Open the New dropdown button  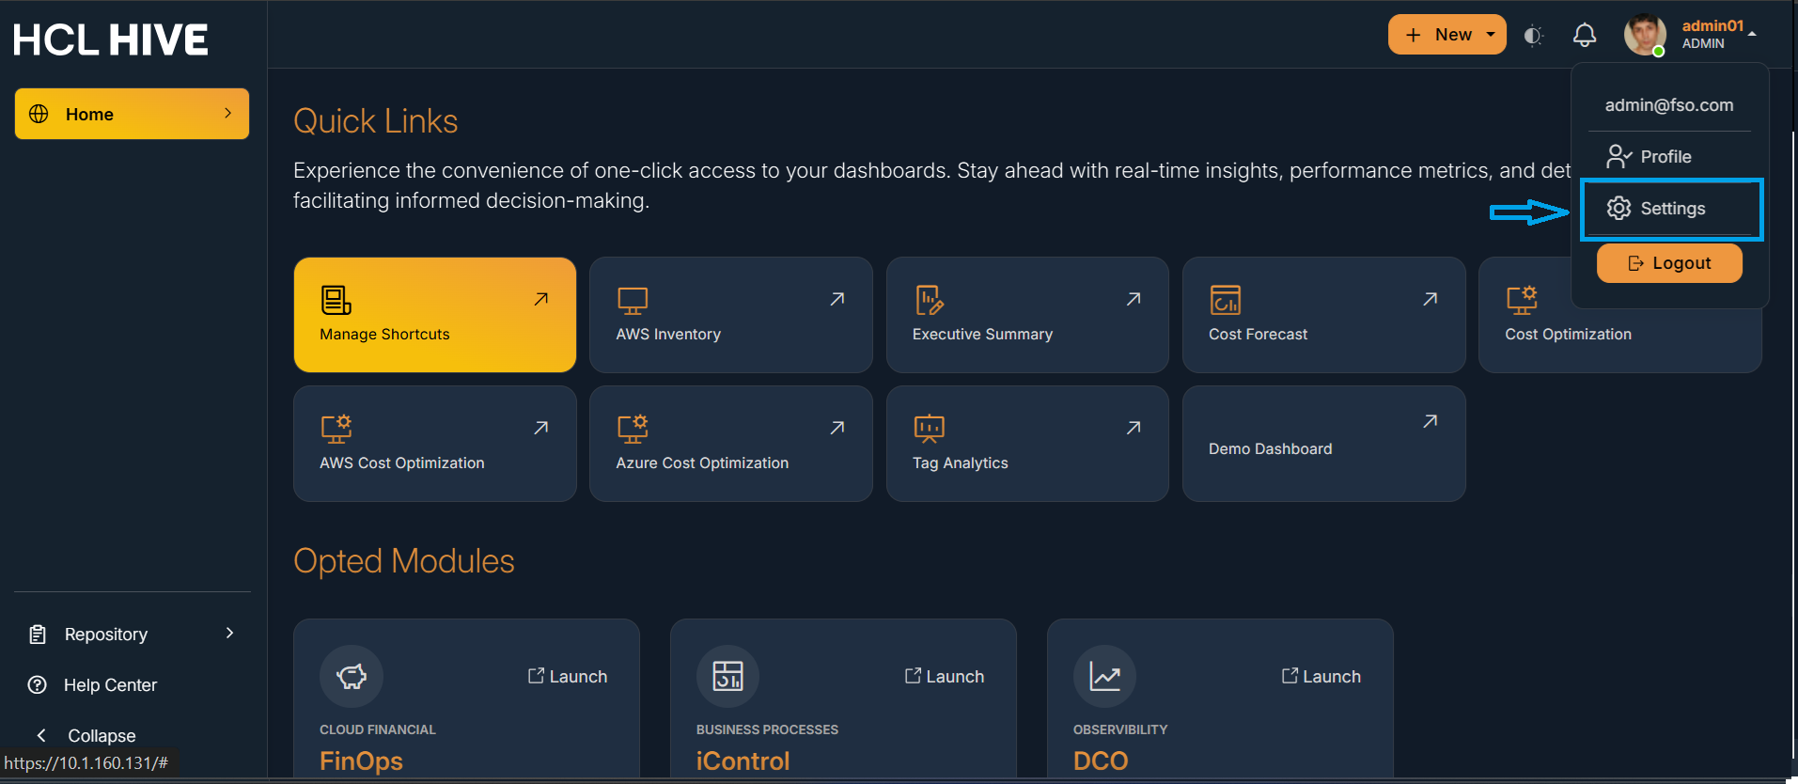pos(1446,35)
